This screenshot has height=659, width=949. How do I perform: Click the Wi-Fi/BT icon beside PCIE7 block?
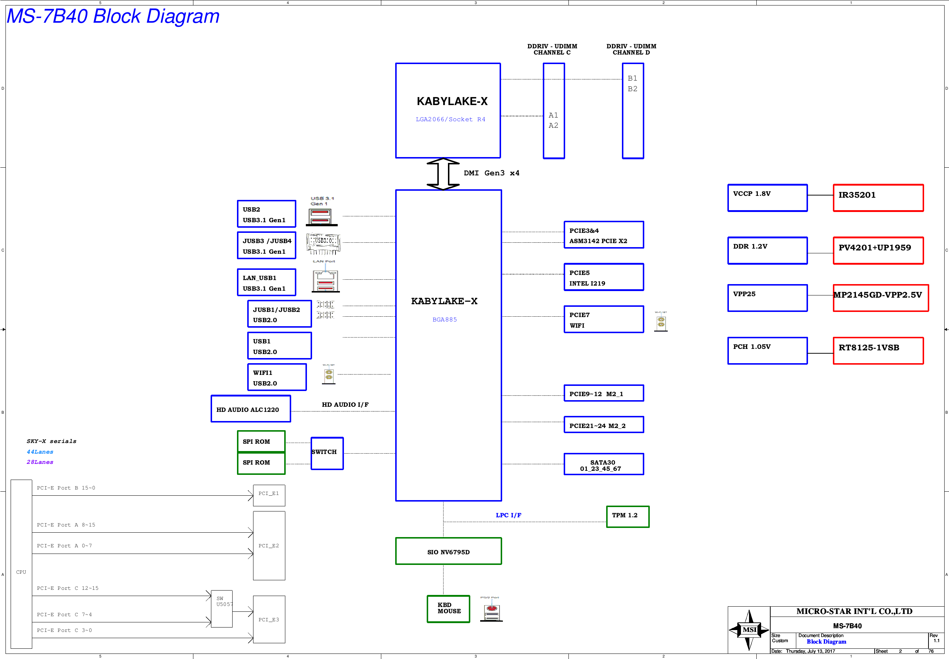(661, 323)
